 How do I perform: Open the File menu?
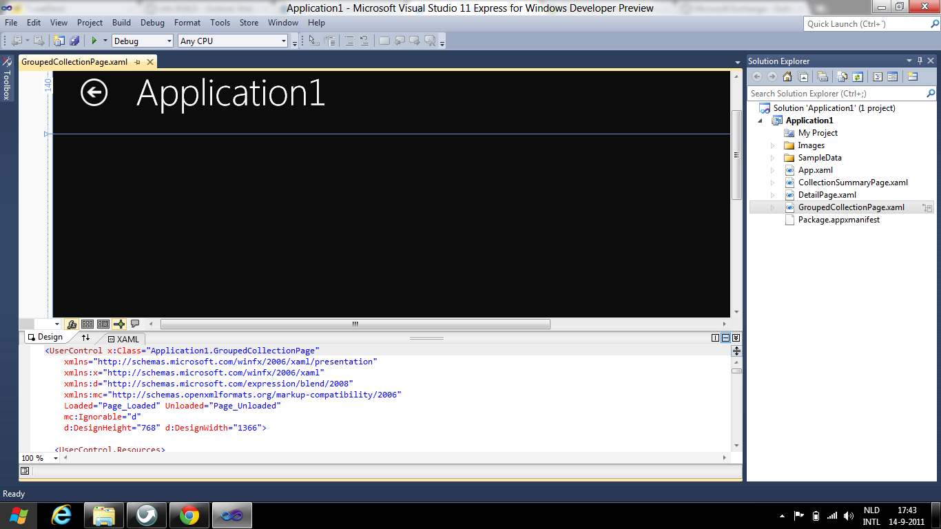tap(11, 23)
